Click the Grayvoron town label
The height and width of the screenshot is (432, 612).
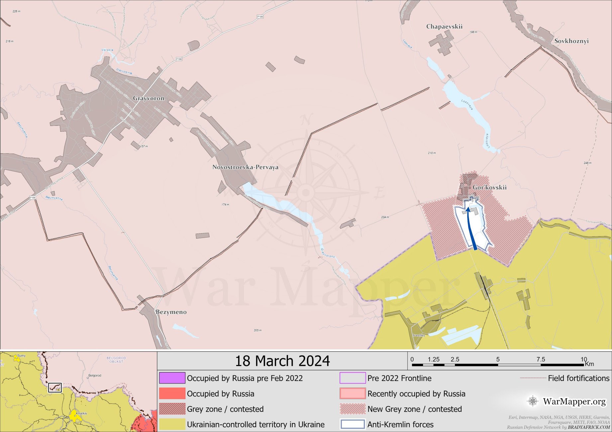point(149,98)
